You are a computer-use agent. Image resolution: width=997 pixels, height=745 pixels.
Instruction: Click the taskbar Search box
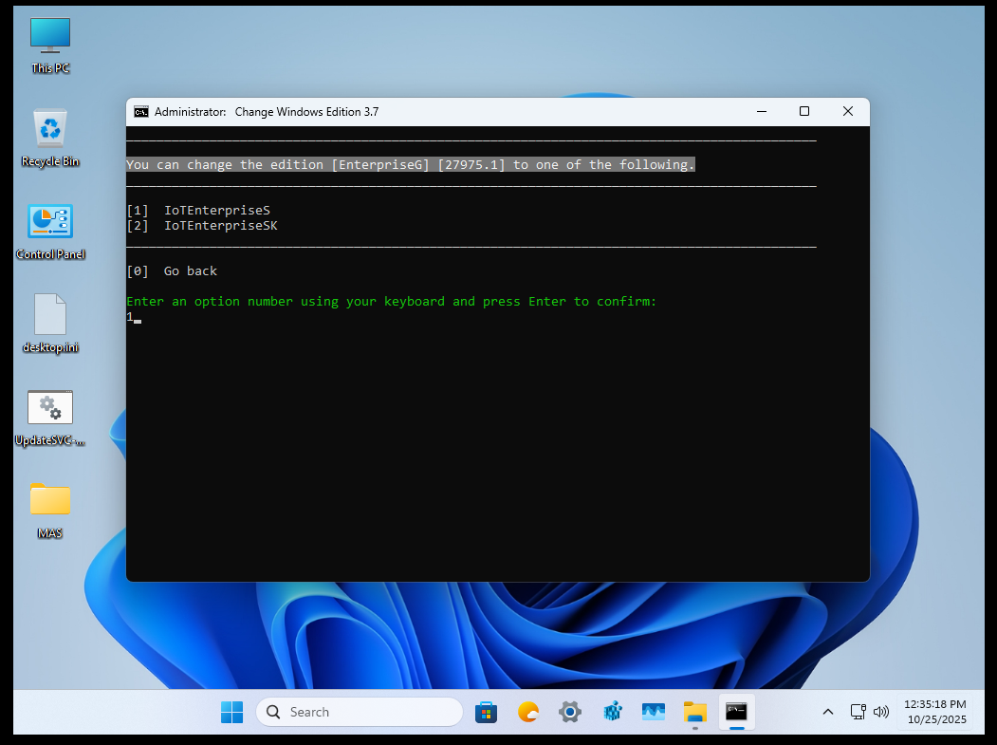[x=360, y=712]
